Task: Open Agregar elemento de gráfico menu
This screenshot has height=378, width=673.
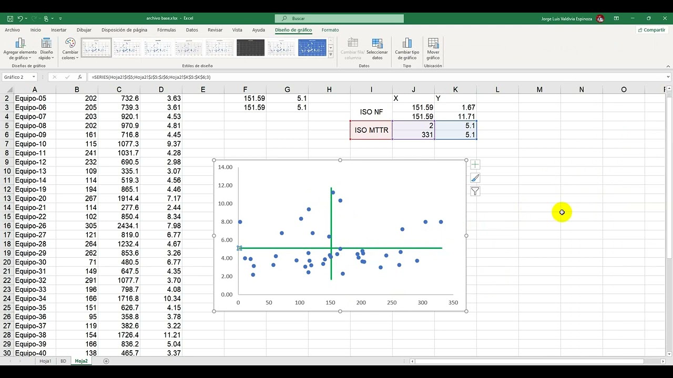Action: click(x=20, y=49)
